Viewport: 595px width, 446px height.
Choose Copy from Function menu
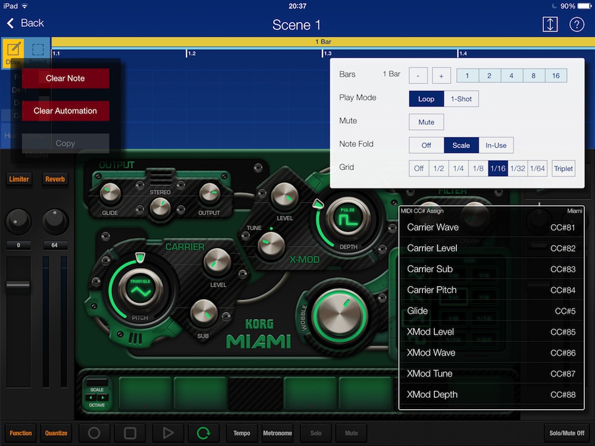65,143
